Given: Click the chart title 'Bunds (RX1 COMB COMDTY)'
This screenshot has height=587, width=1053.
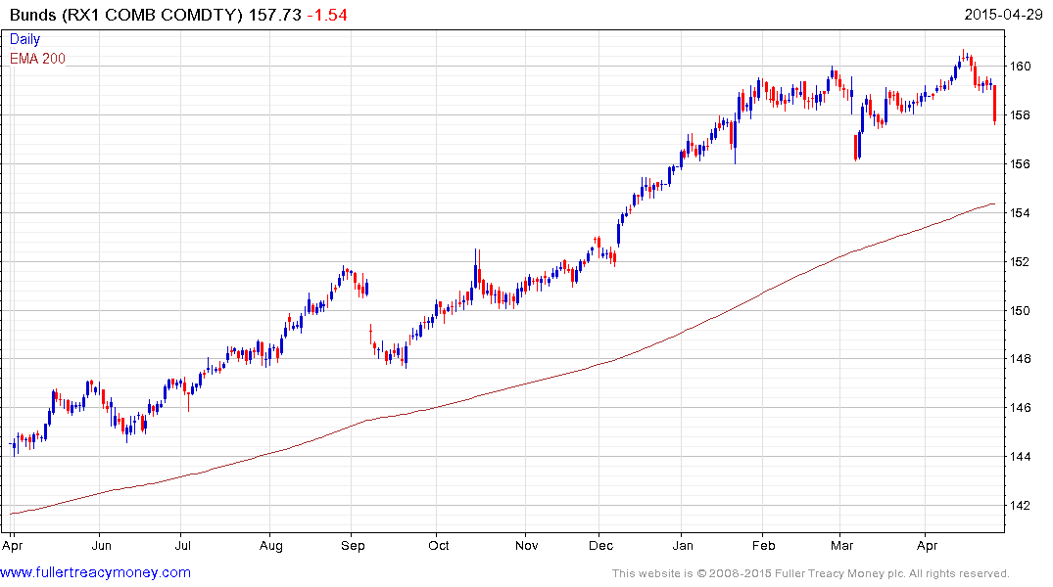Looking at the screenshot, I should click(126, 15).
